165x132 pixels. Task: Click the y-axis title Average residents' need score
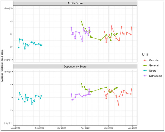[2, 66]
